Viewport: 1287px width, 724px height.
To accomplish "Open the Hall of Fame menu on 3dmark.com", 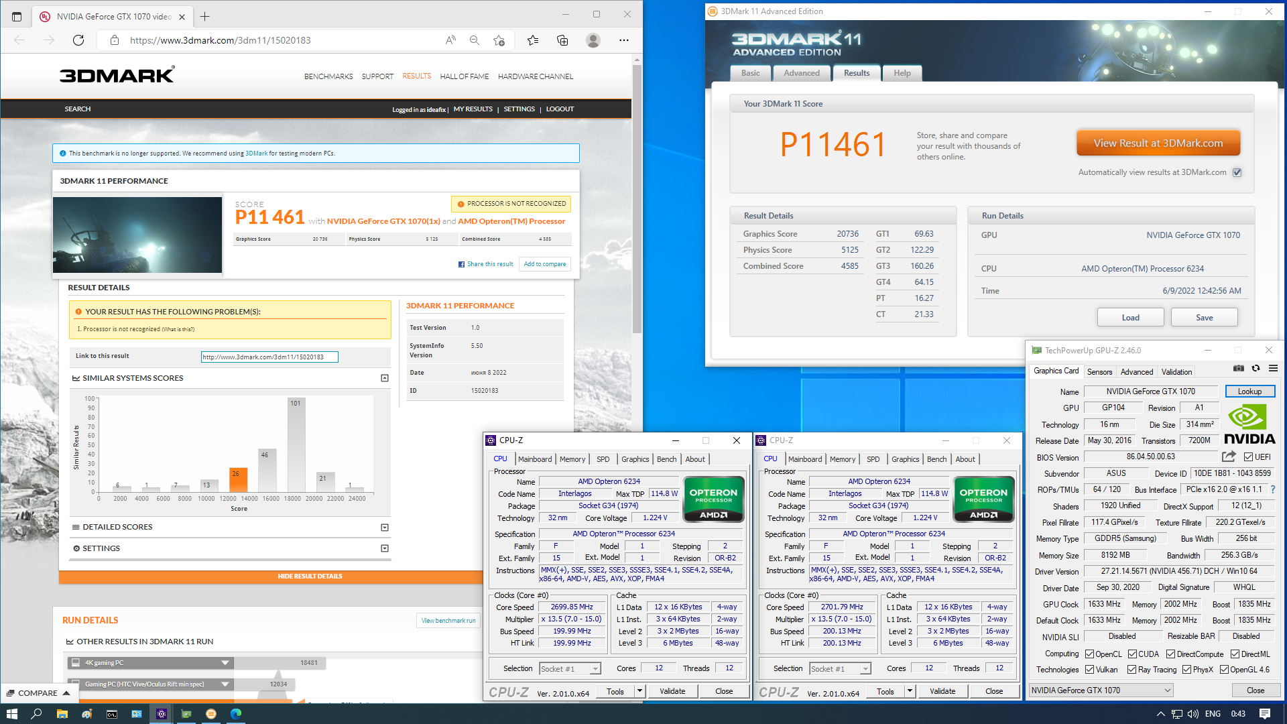I will (x=465, y=76).
